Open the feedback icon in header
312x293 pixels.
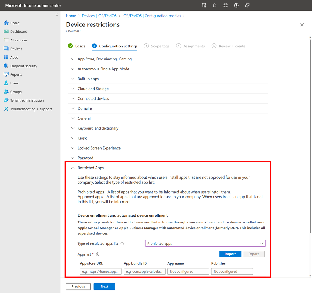click(247, 5)
